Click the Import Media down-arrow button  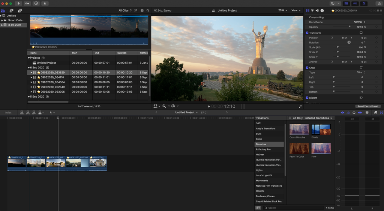(18, 3)
